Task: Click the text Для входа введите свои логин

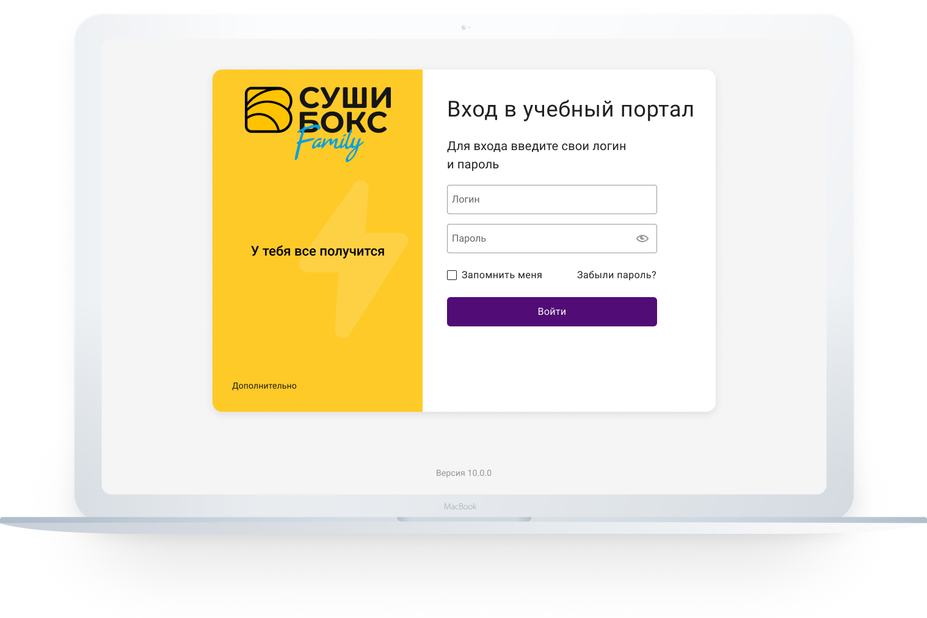Action: [x=536, y=146]
